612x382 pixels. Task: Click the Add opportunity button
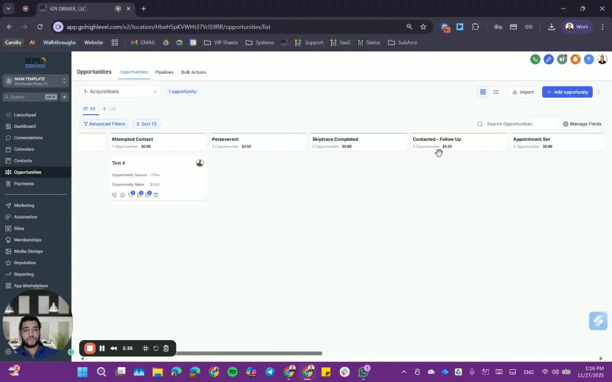coord(567,92)
